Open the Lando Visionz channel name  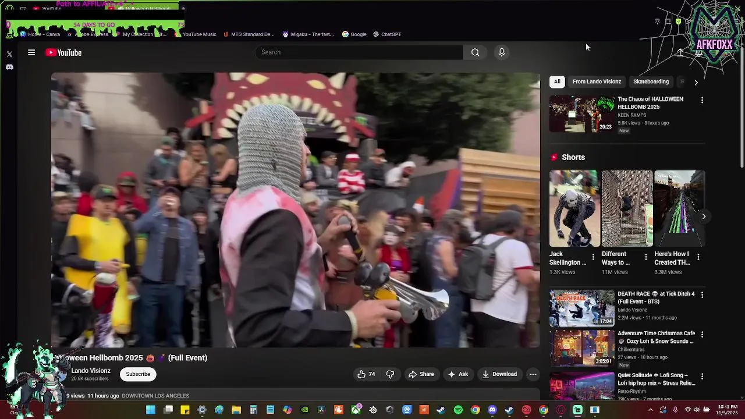(x=91, y=371)
